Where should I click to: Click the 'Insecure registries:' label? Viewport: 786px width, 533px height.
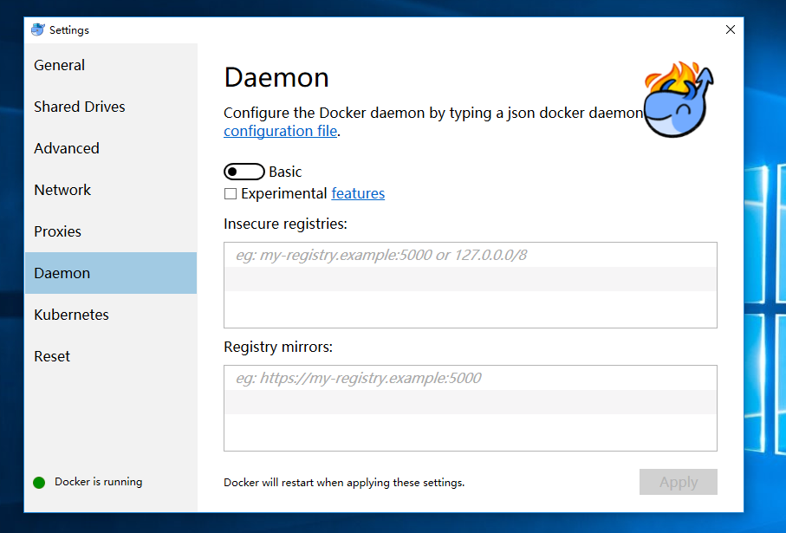tap(285, 224)
